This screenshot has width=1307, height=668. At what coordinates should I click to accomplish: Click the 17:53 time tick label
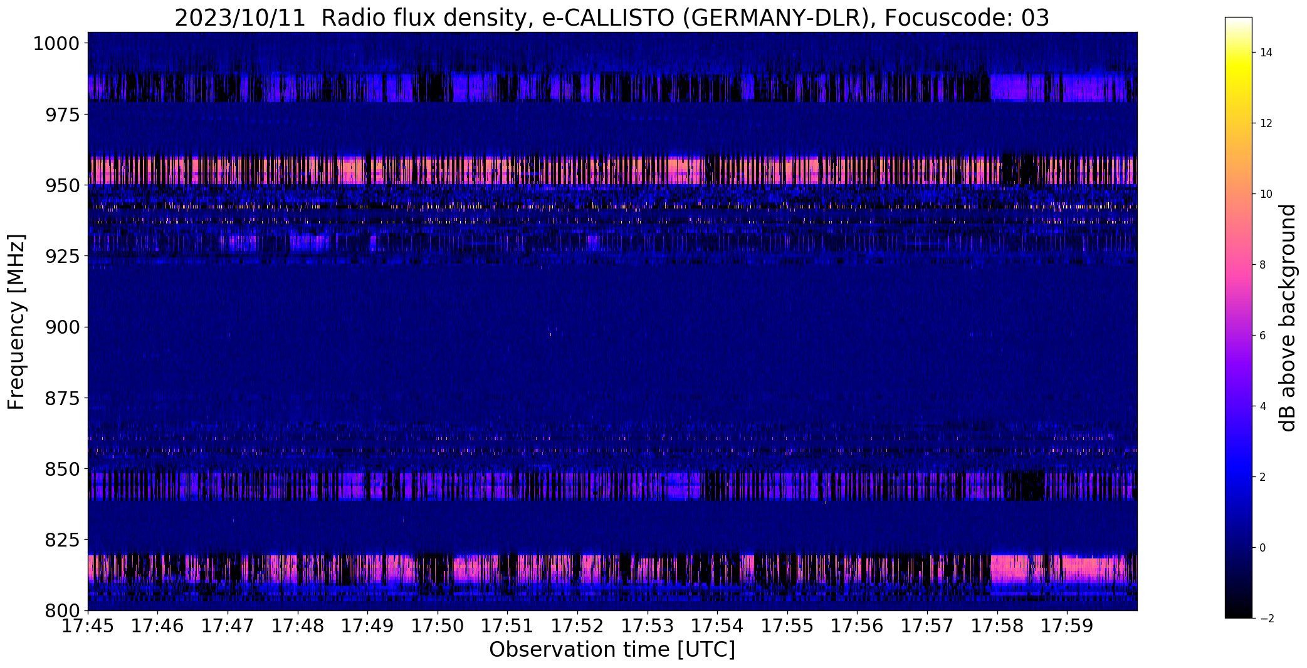[648, 626]
